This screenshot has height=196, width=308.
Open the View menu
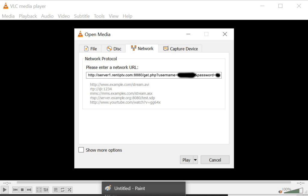tap(113, 16)
